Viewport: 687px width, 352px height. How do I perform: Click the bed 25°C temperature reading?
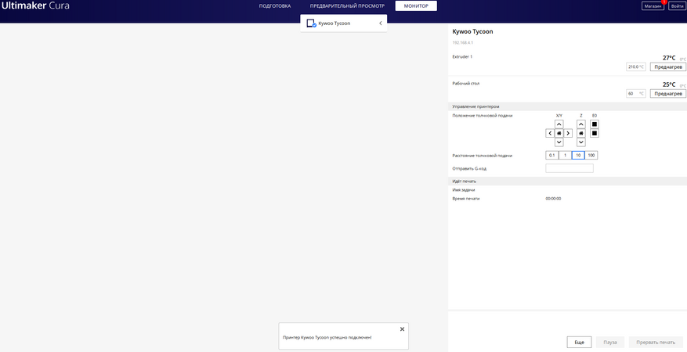[669, 84]
